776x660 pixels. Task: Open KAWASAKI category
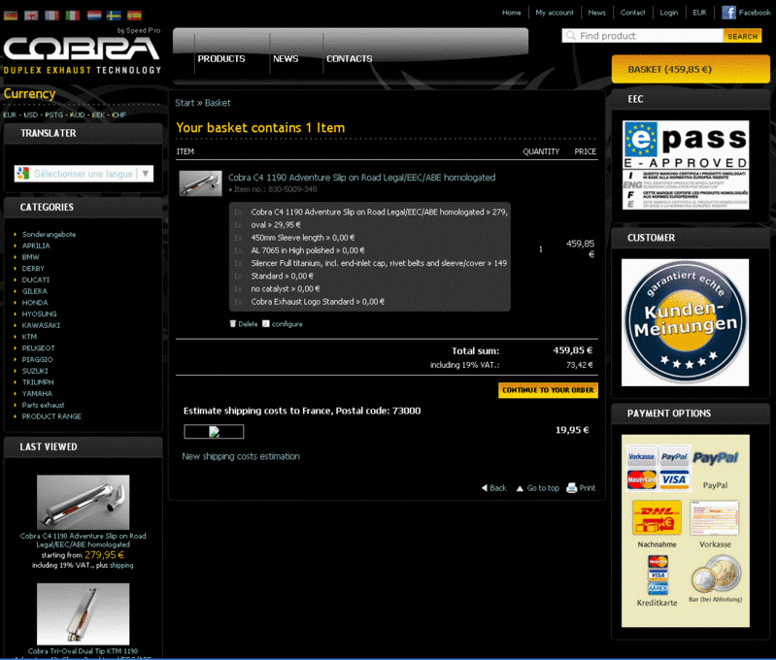click(x=41, y=325)
